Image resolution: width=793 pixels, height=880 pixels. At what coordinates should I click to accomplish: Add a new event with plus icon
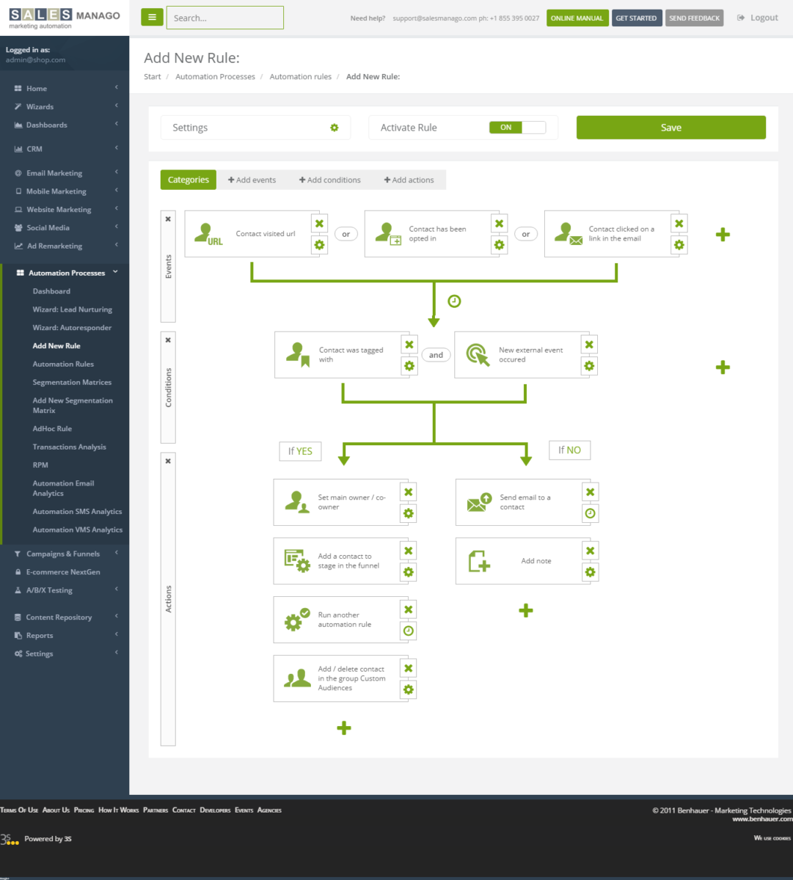pos(723,235)
